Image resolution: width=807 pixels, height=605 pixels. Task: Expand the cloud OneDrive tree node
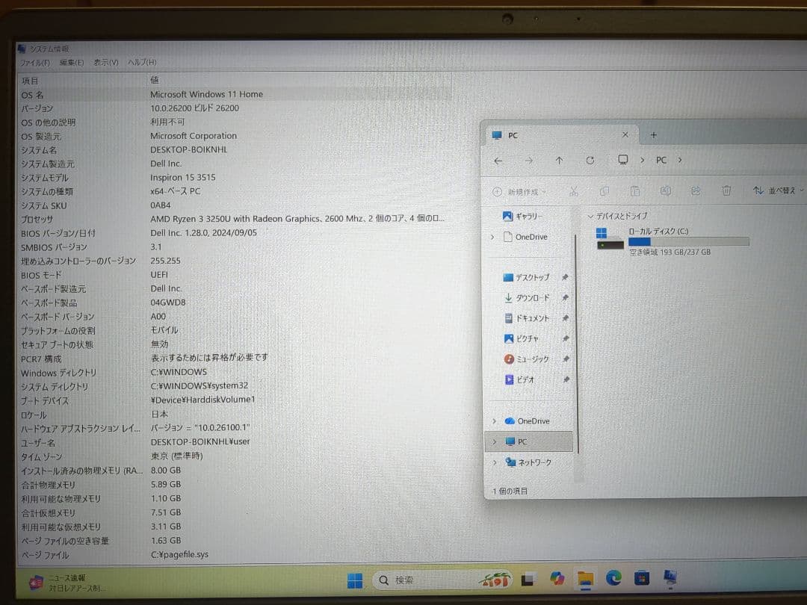click(494, 421)
